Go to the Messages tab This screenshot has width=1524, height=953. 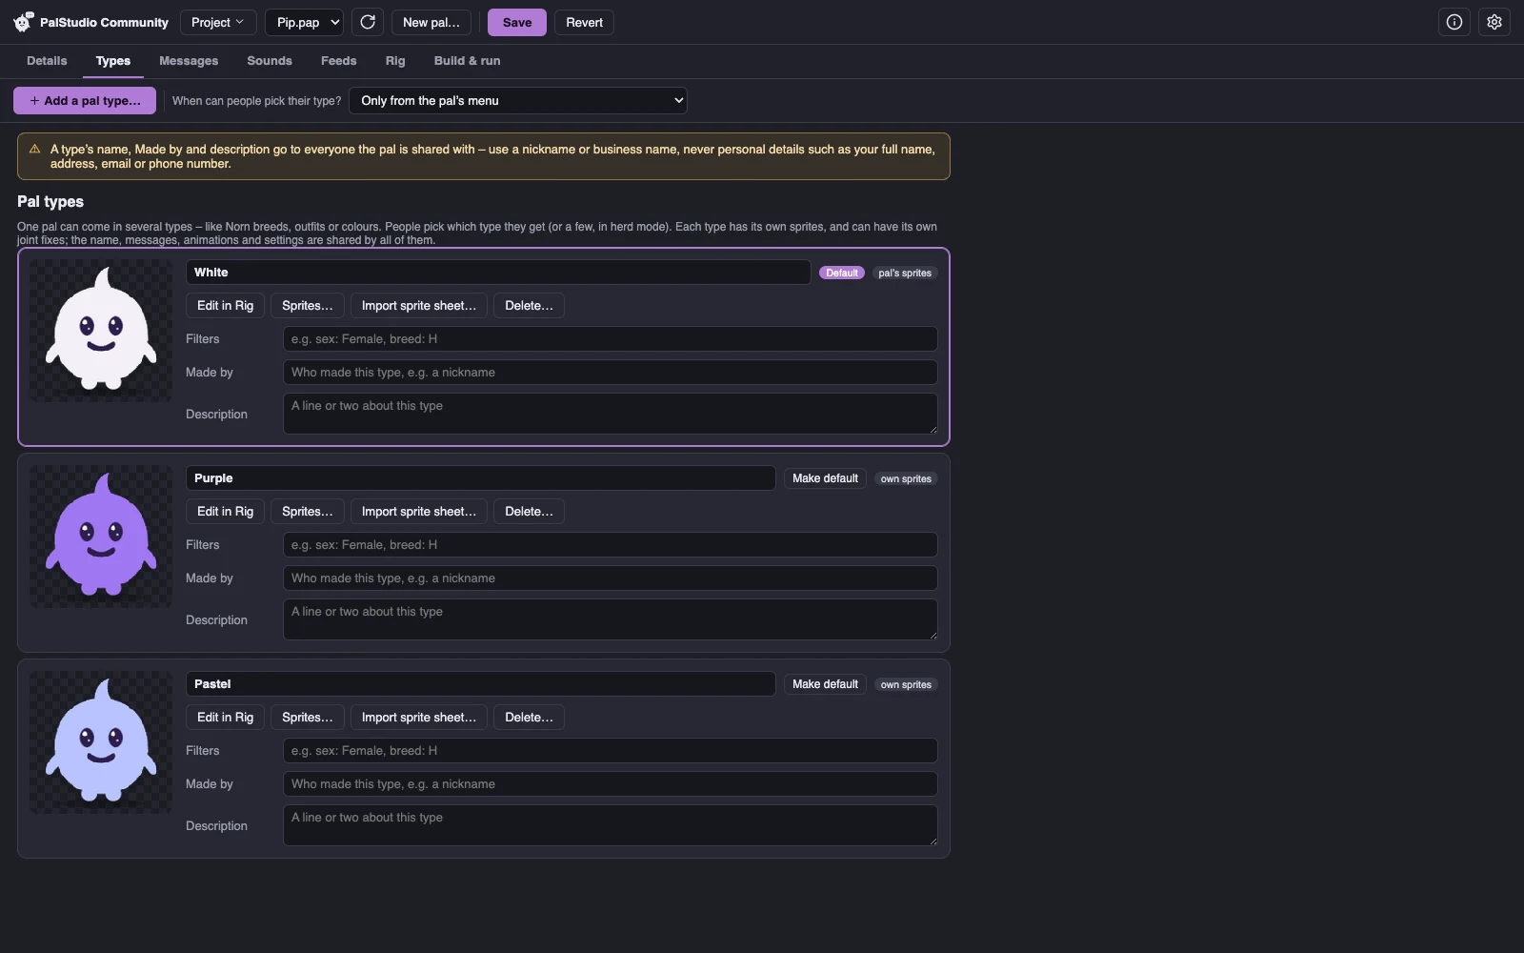coord(189,61)
